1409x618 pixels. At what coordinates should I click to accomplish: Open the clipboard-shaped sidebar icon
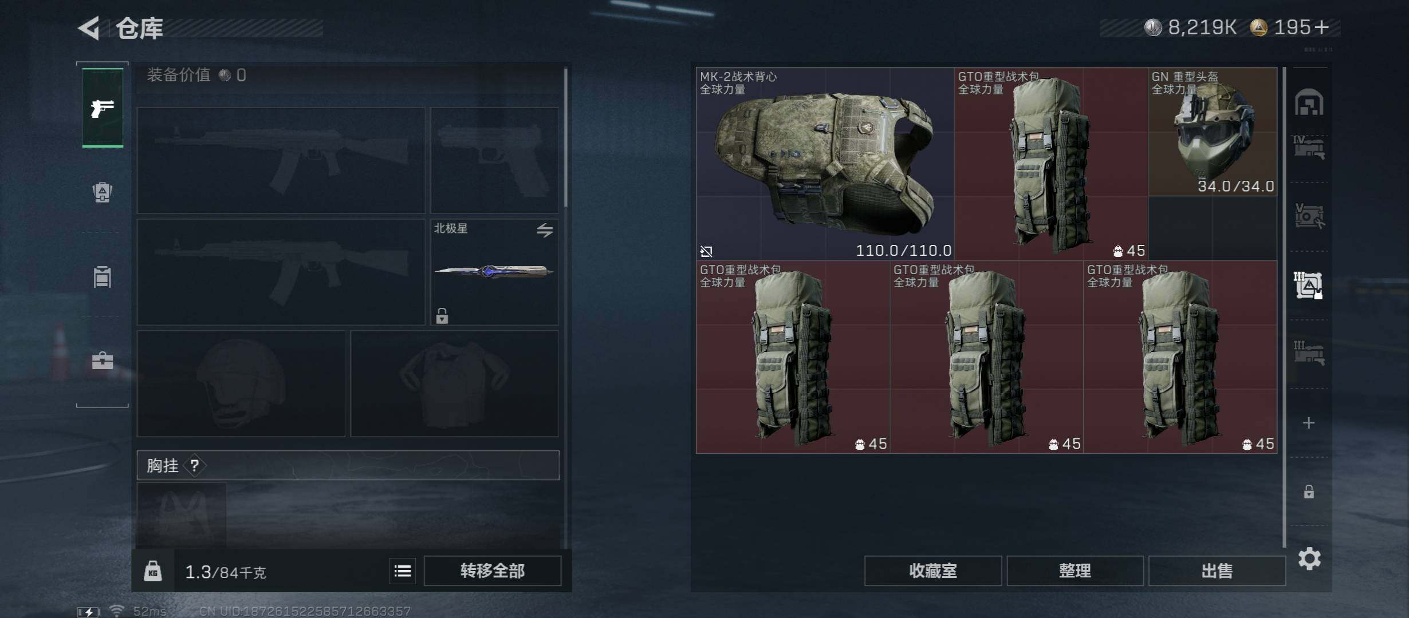[x=103, y=276]
